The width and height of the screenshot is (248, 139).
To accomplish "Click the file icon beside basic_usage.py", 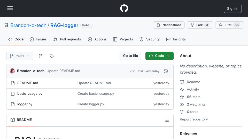I will tap(13, 94).
